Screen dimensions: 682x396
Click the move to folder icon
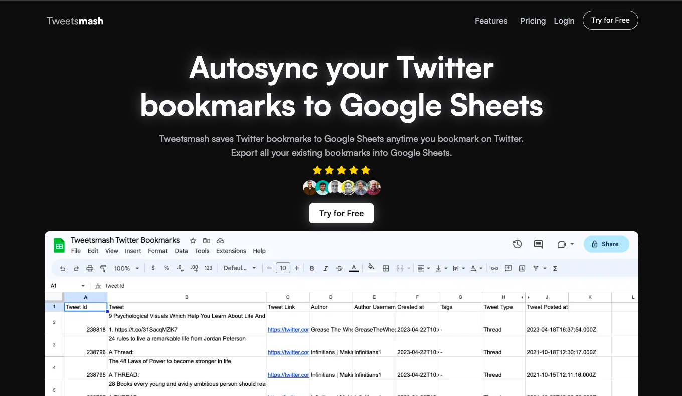click(x=206, y=240)
